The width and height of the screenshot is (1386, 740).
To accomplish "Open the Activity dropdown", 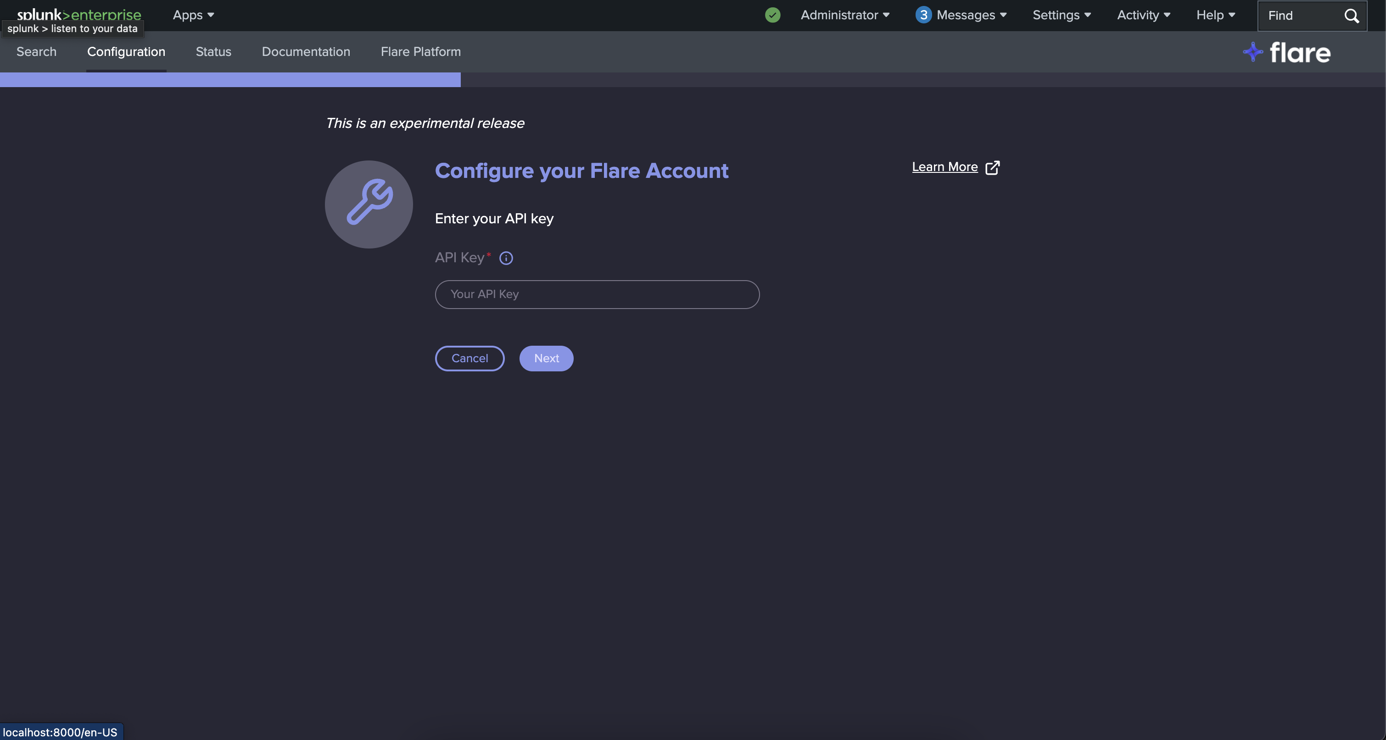I will click(x=1143, y=15).
